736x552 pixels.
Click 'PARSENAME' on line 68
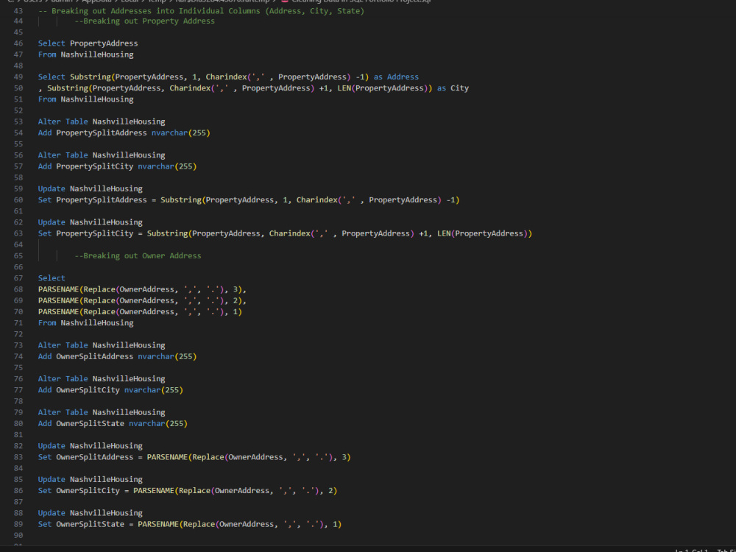coord(58,289)
